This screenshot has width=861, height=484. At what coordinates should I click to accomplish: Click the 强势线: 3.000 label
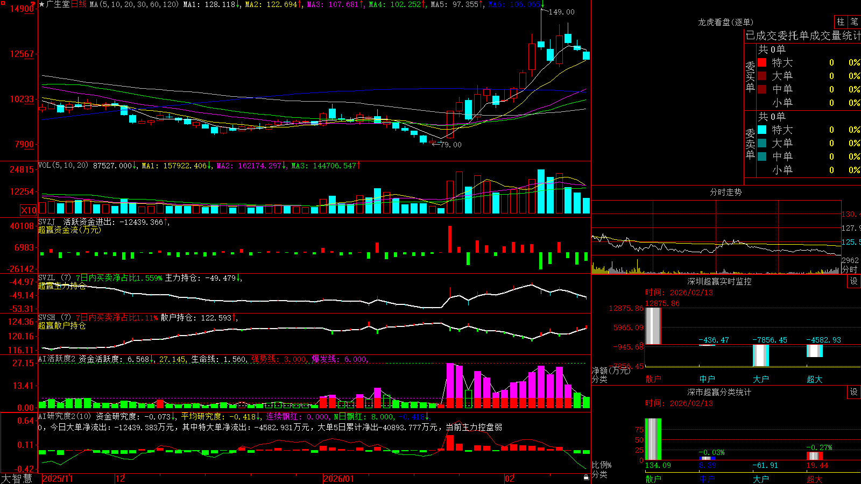[279, 359]
